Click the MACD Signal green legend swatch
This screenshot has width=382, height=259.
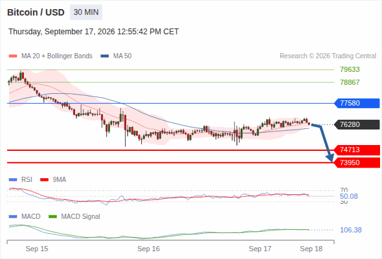pyautogui.click(x=52, y=217)
